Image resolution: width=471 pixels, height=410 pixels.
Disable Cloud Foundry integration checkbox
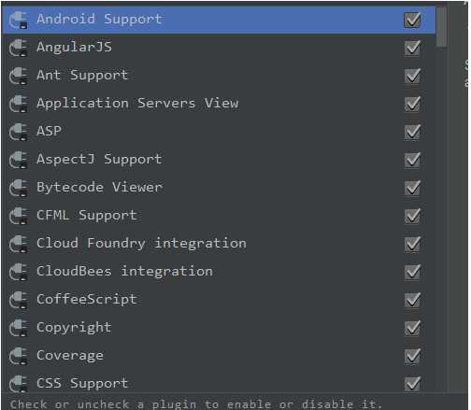pyautogui.click(x=412, y=244)
